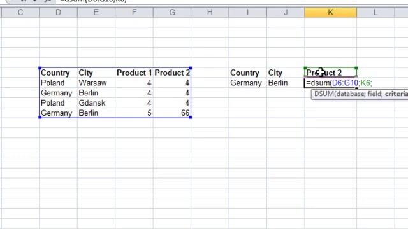Screen dimensions: 408x229
Task: Select highlighted column K header
Action: pyautogui.click(x=330, y=12)
